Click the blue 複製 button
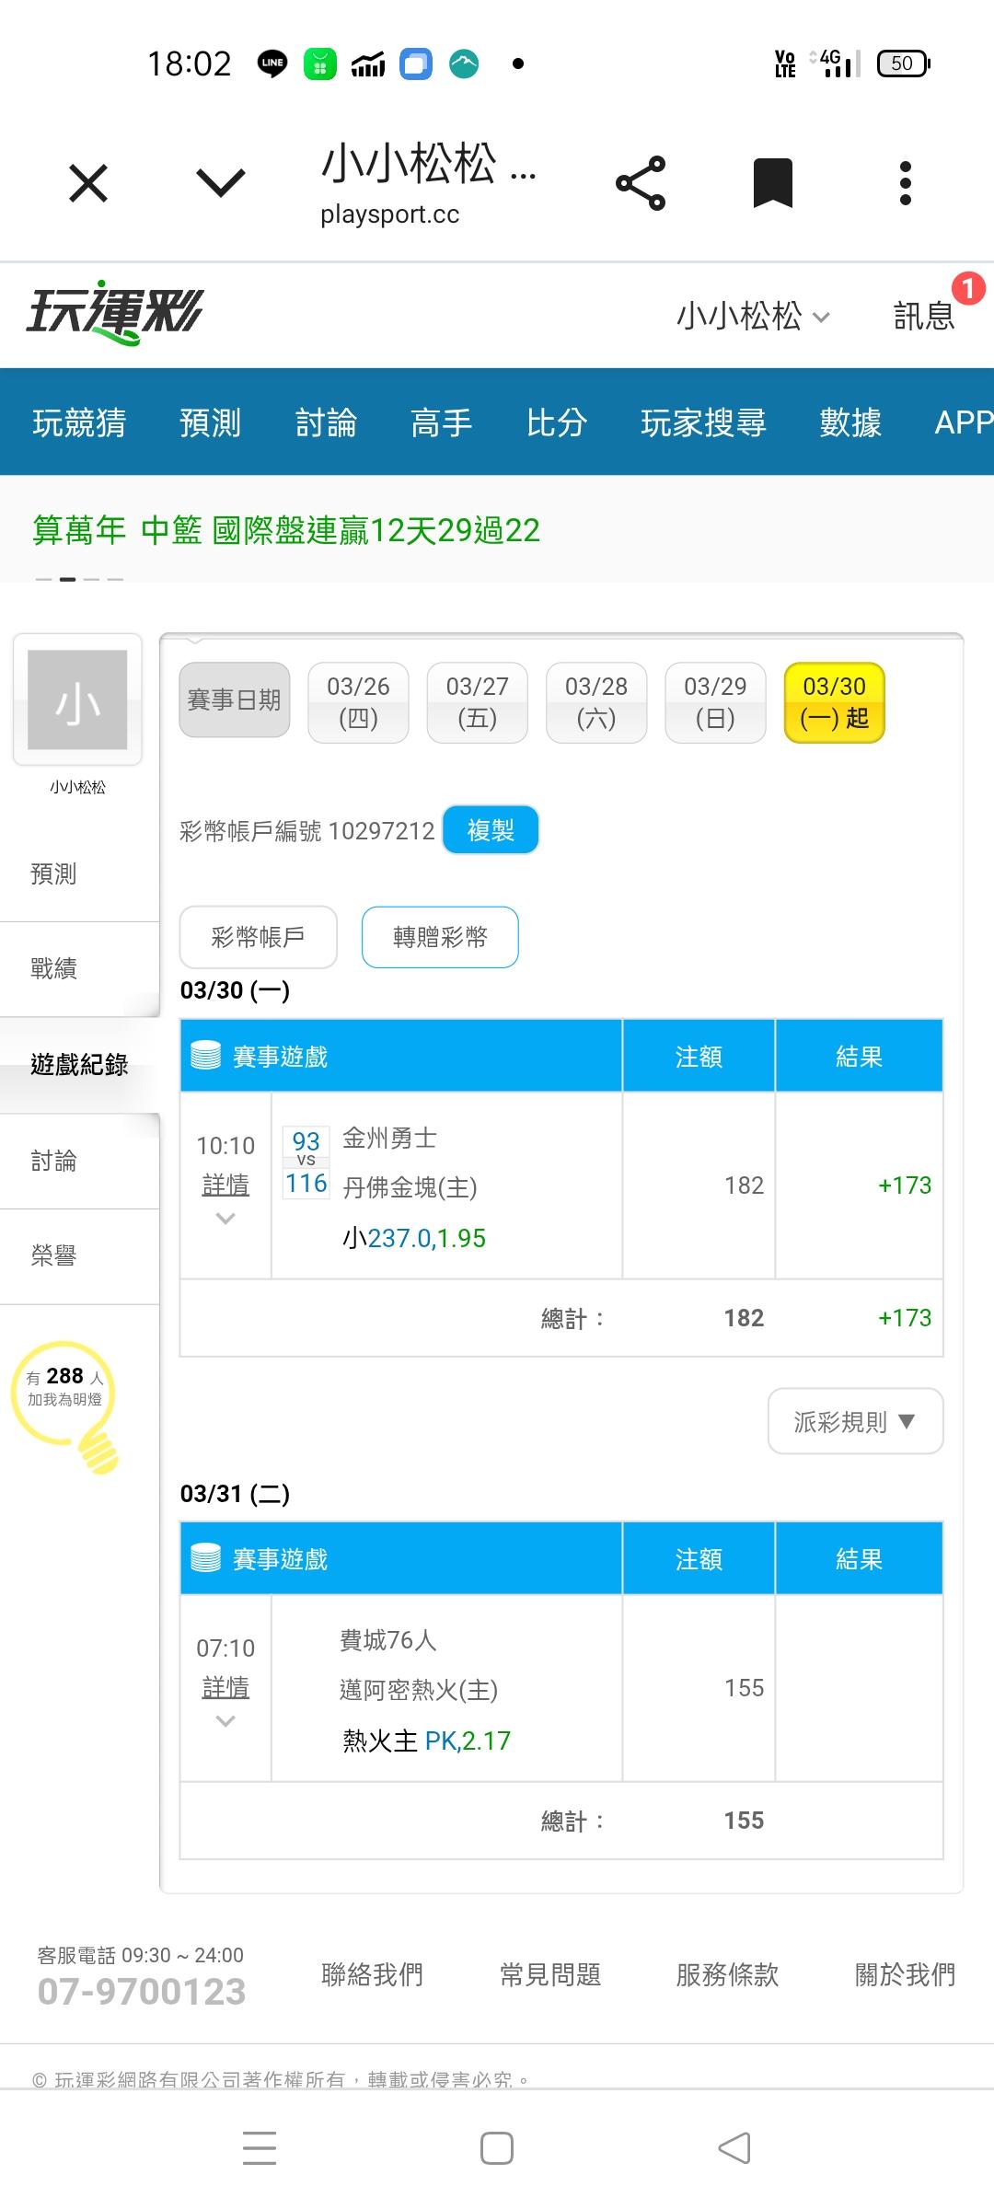Screen dimensions: 994x2209 tap(491, 830)
